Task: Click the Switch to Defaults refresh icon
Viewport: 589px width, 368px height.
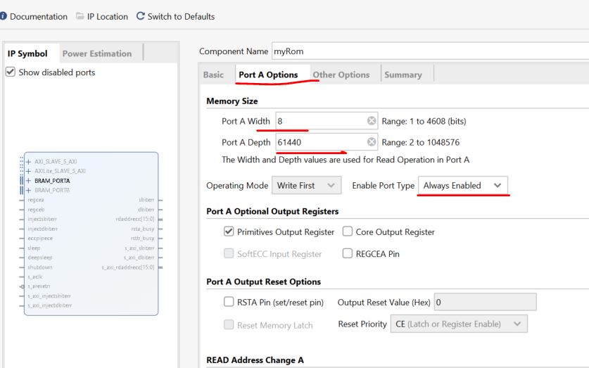Action: pos(141,16)
